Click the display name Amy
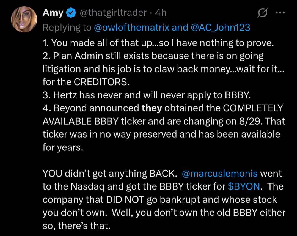 point(53,13)
